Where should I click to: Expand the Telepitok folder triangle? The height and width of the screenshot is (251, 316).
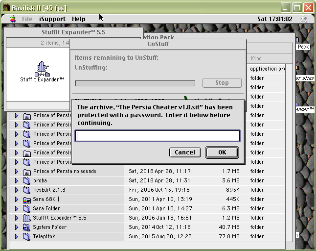pos(17,236)
